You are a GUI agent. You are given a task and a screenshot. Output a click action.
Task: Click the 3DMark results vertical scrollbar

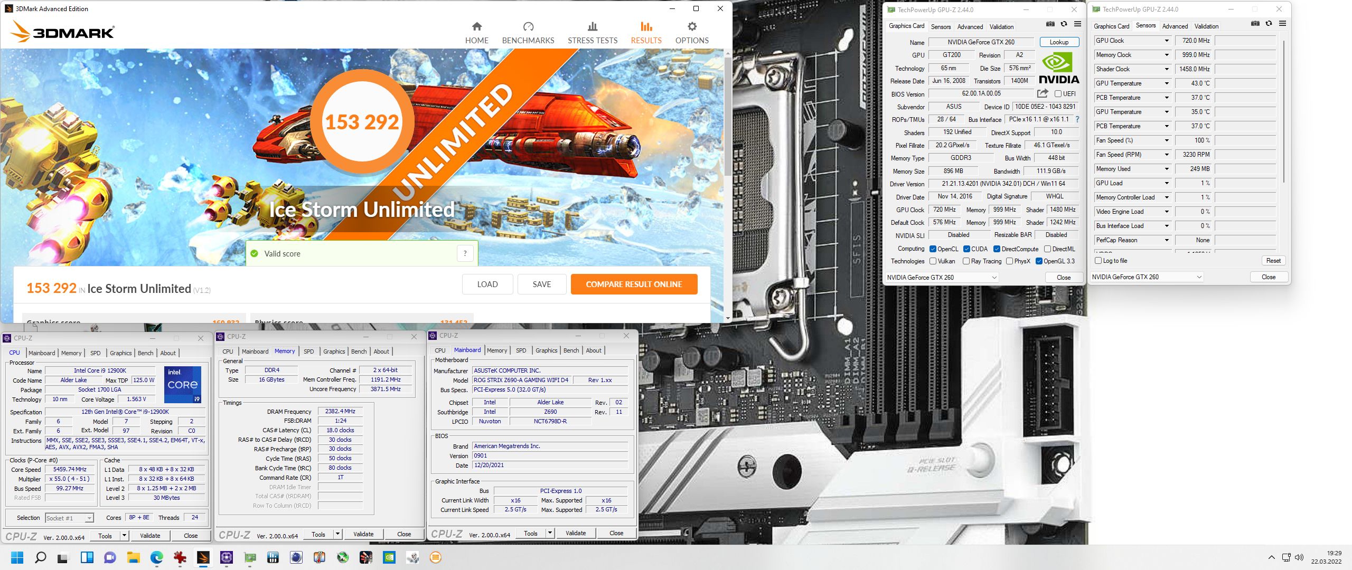pos(728,116)
